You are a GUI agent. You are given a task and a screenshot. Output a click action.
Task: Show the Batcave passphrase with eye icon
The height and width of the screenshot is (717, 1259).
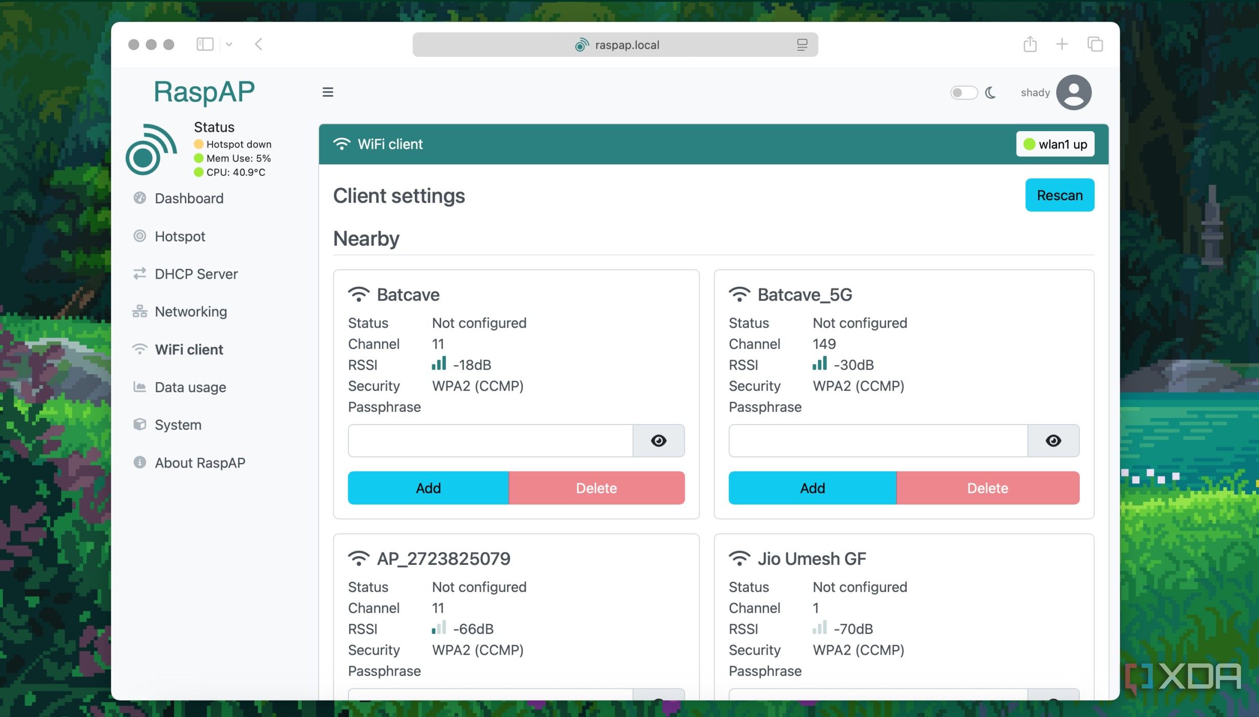coord(658,440)
